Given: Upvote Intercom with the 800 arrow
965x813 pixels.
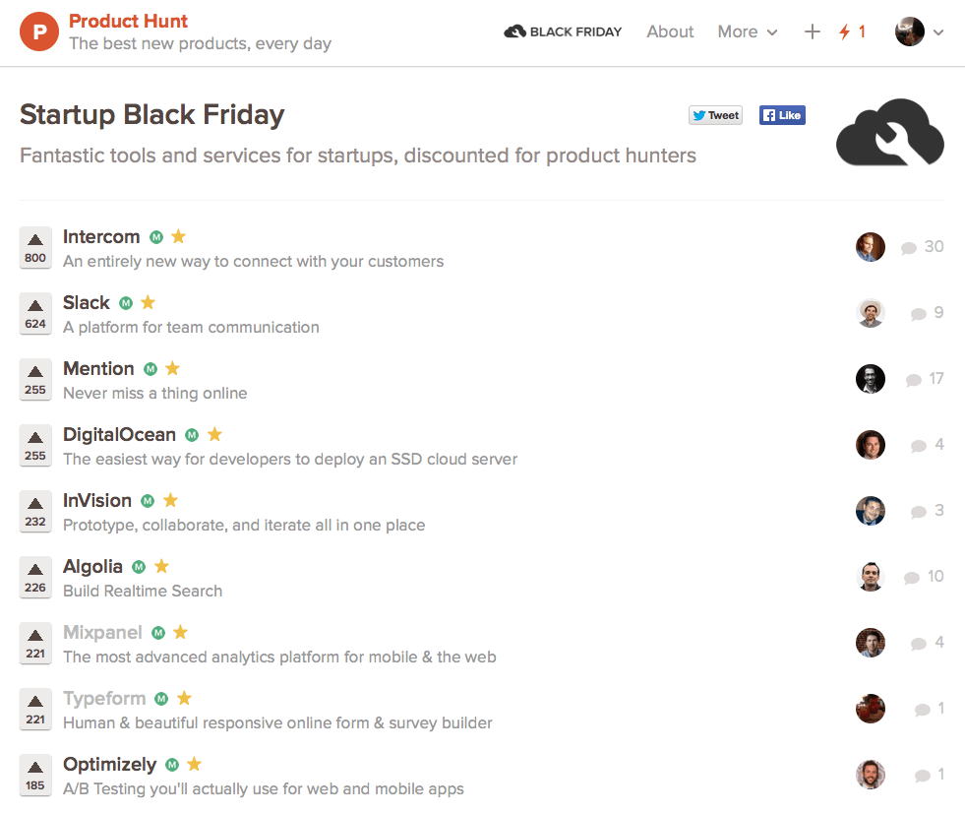Looking at the screenshot, I should (35, 247).
